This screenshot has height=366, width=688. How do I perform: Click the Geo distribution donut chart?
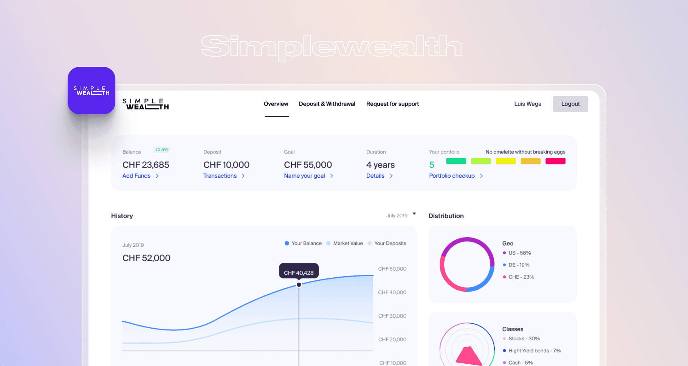point(467,265)
